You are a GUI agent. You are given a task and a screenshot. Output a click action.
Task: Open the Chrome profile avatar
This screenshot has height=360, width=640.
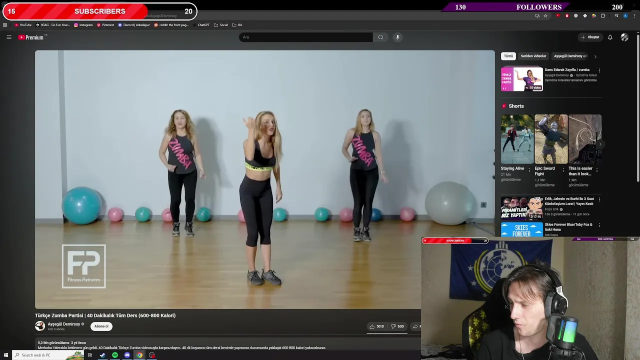point(625,15)
